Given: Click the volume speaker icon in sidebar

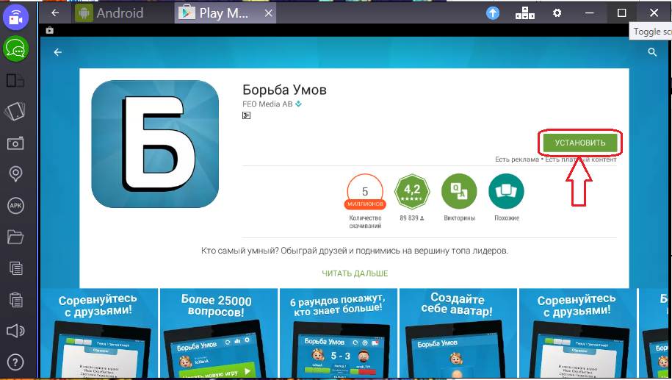Looking at the screenshot, I should (15, 330).
